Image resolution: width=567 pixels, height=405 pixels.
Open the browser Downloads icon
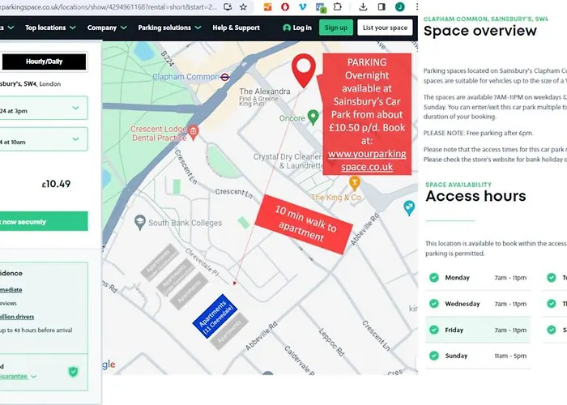[x=363, y=6]
